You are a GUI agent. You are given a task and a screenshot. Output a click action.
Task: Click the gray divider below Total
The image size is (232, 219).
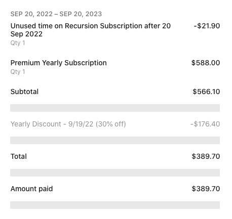(x=115, y=172)
